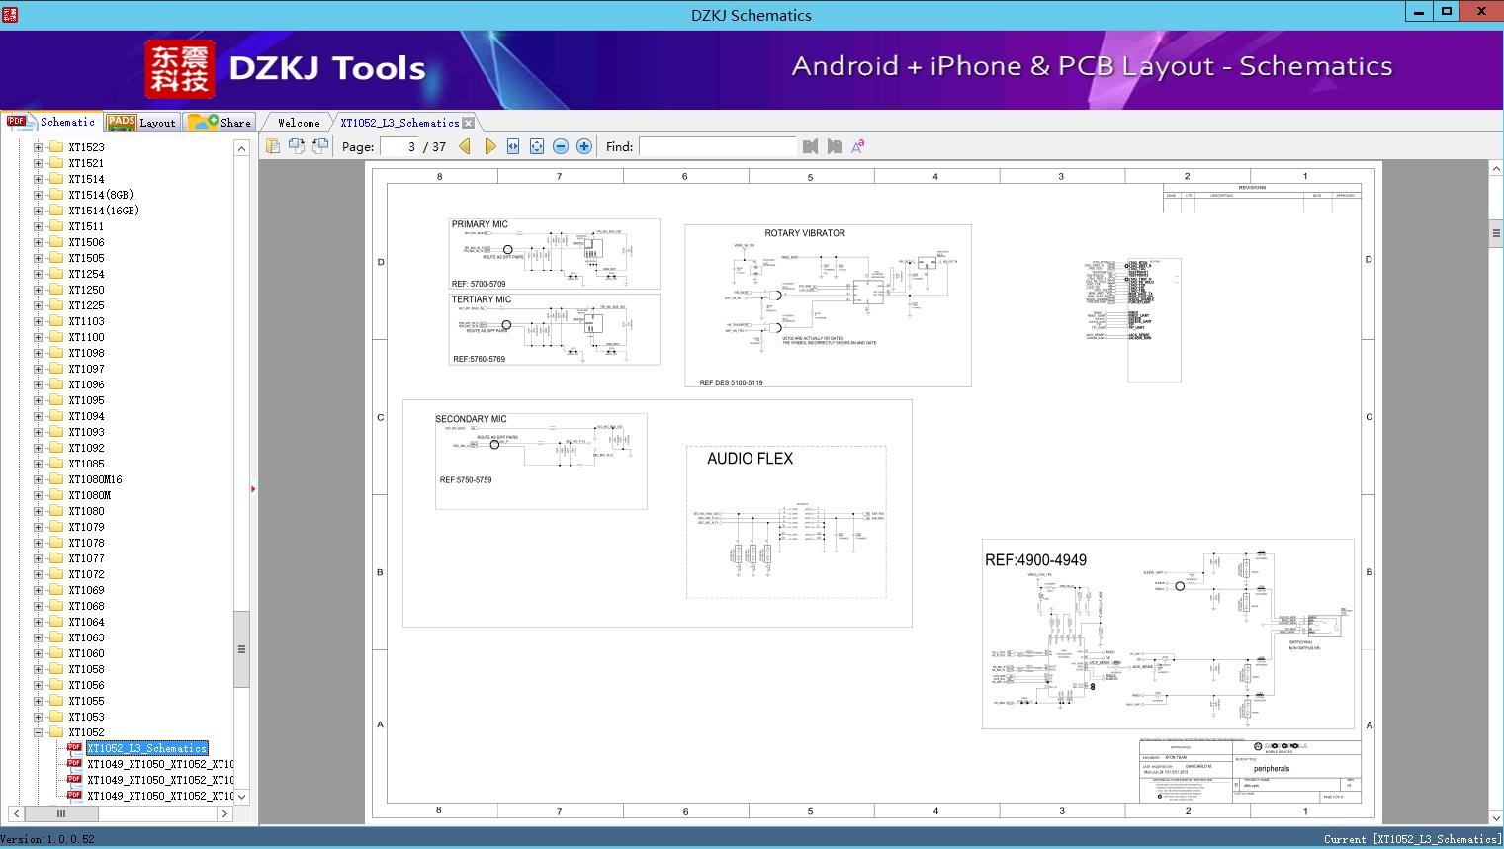This screenshot has width=1504, height=849.
Task: Click the page number field
Action: [400, 146]
